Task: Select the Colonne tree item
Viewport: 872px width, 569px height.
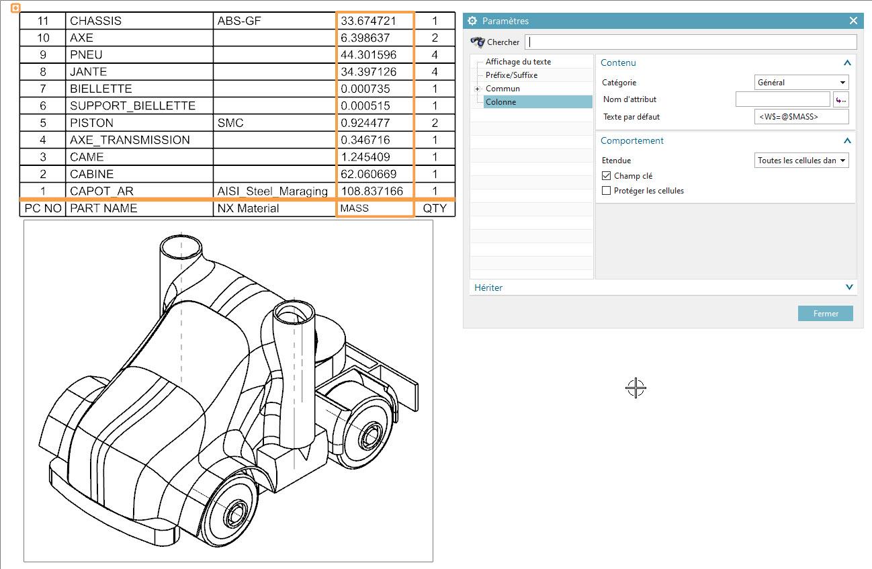Action: coord(501,102)
